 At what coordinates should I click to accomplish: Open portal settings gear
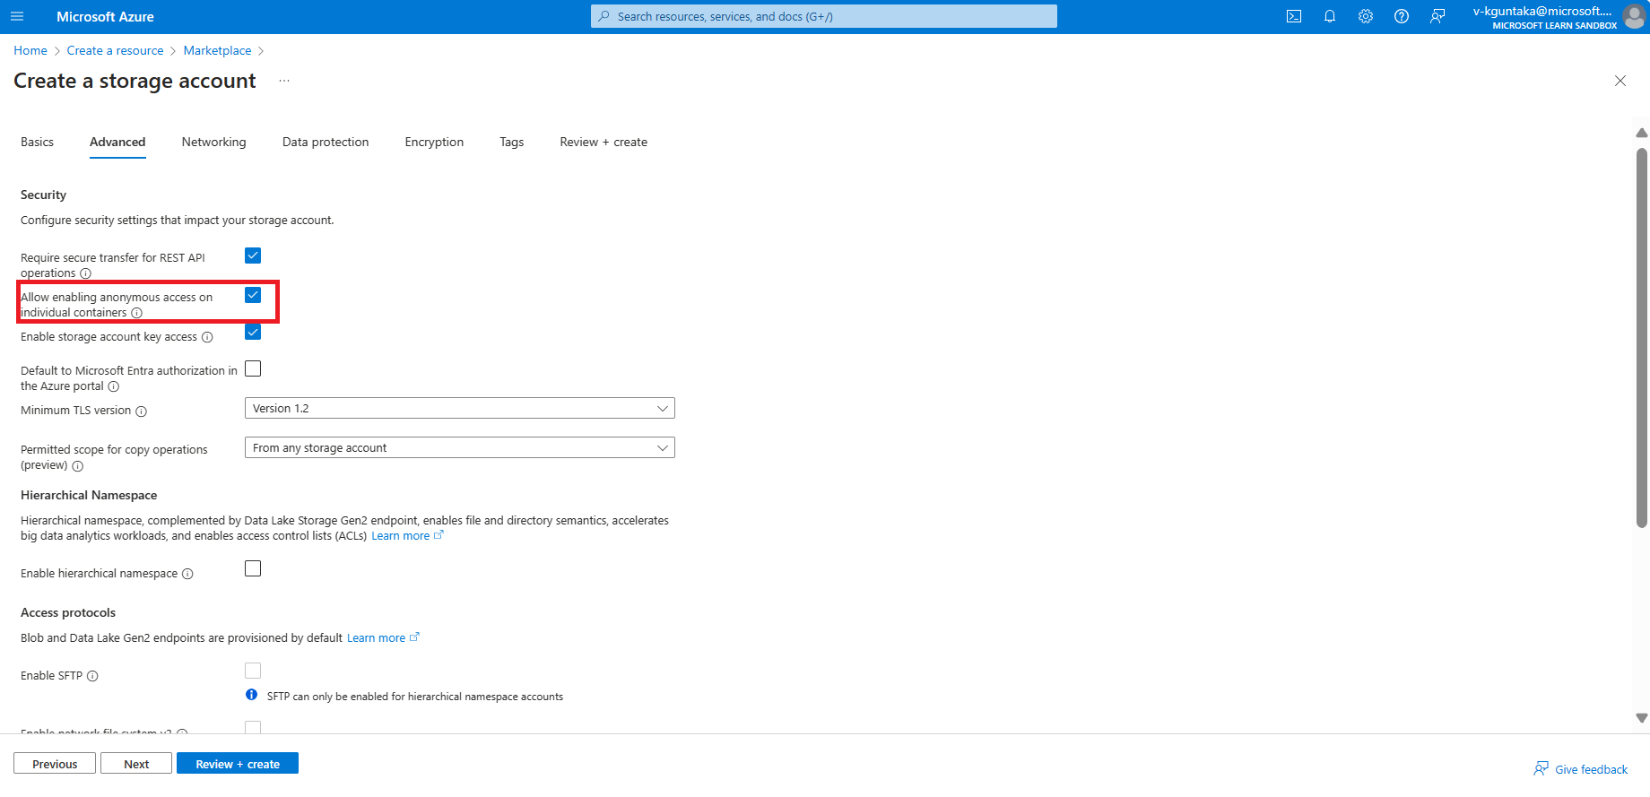point(1366,16)
